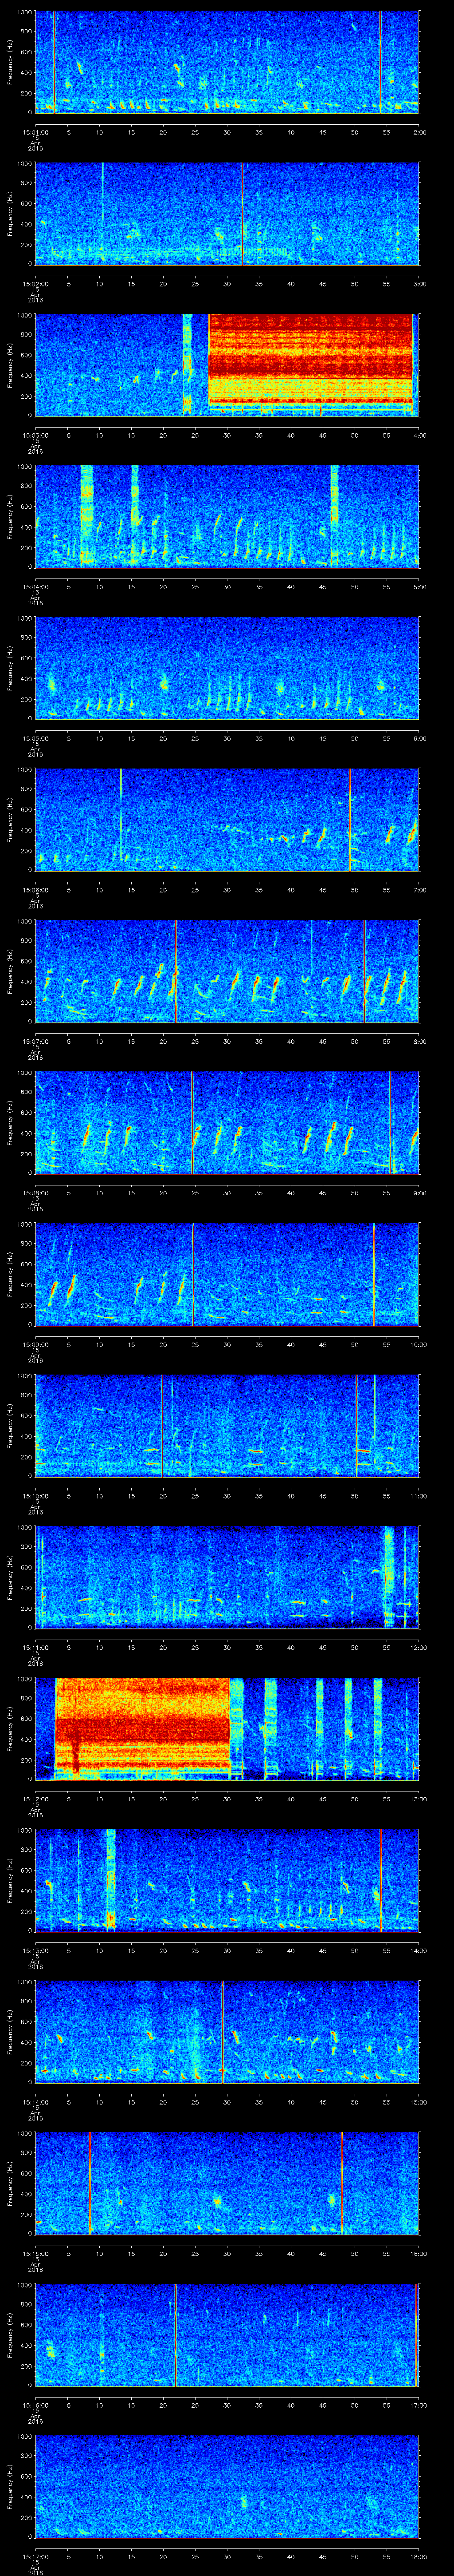Click the 15:16:00 start time label
This screenshot has width=454, height=2576.
tap(35, 2406)
